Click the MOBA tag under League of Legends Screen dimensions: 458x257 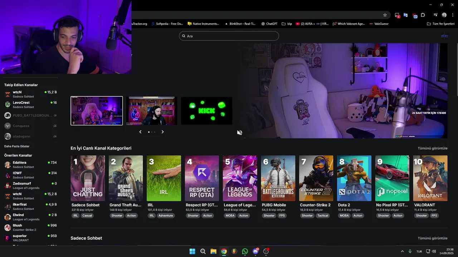click(230, 216)
